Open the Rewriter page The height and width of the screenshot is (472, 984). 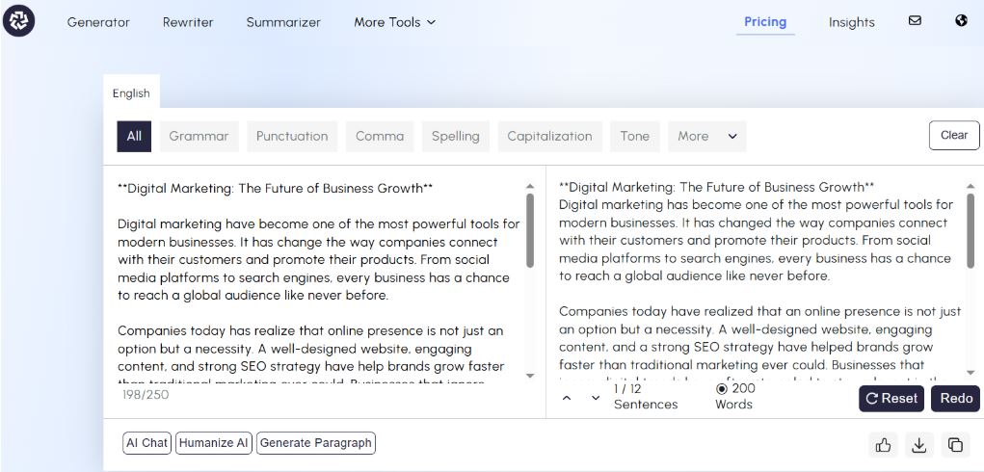[x=188, y=22]
